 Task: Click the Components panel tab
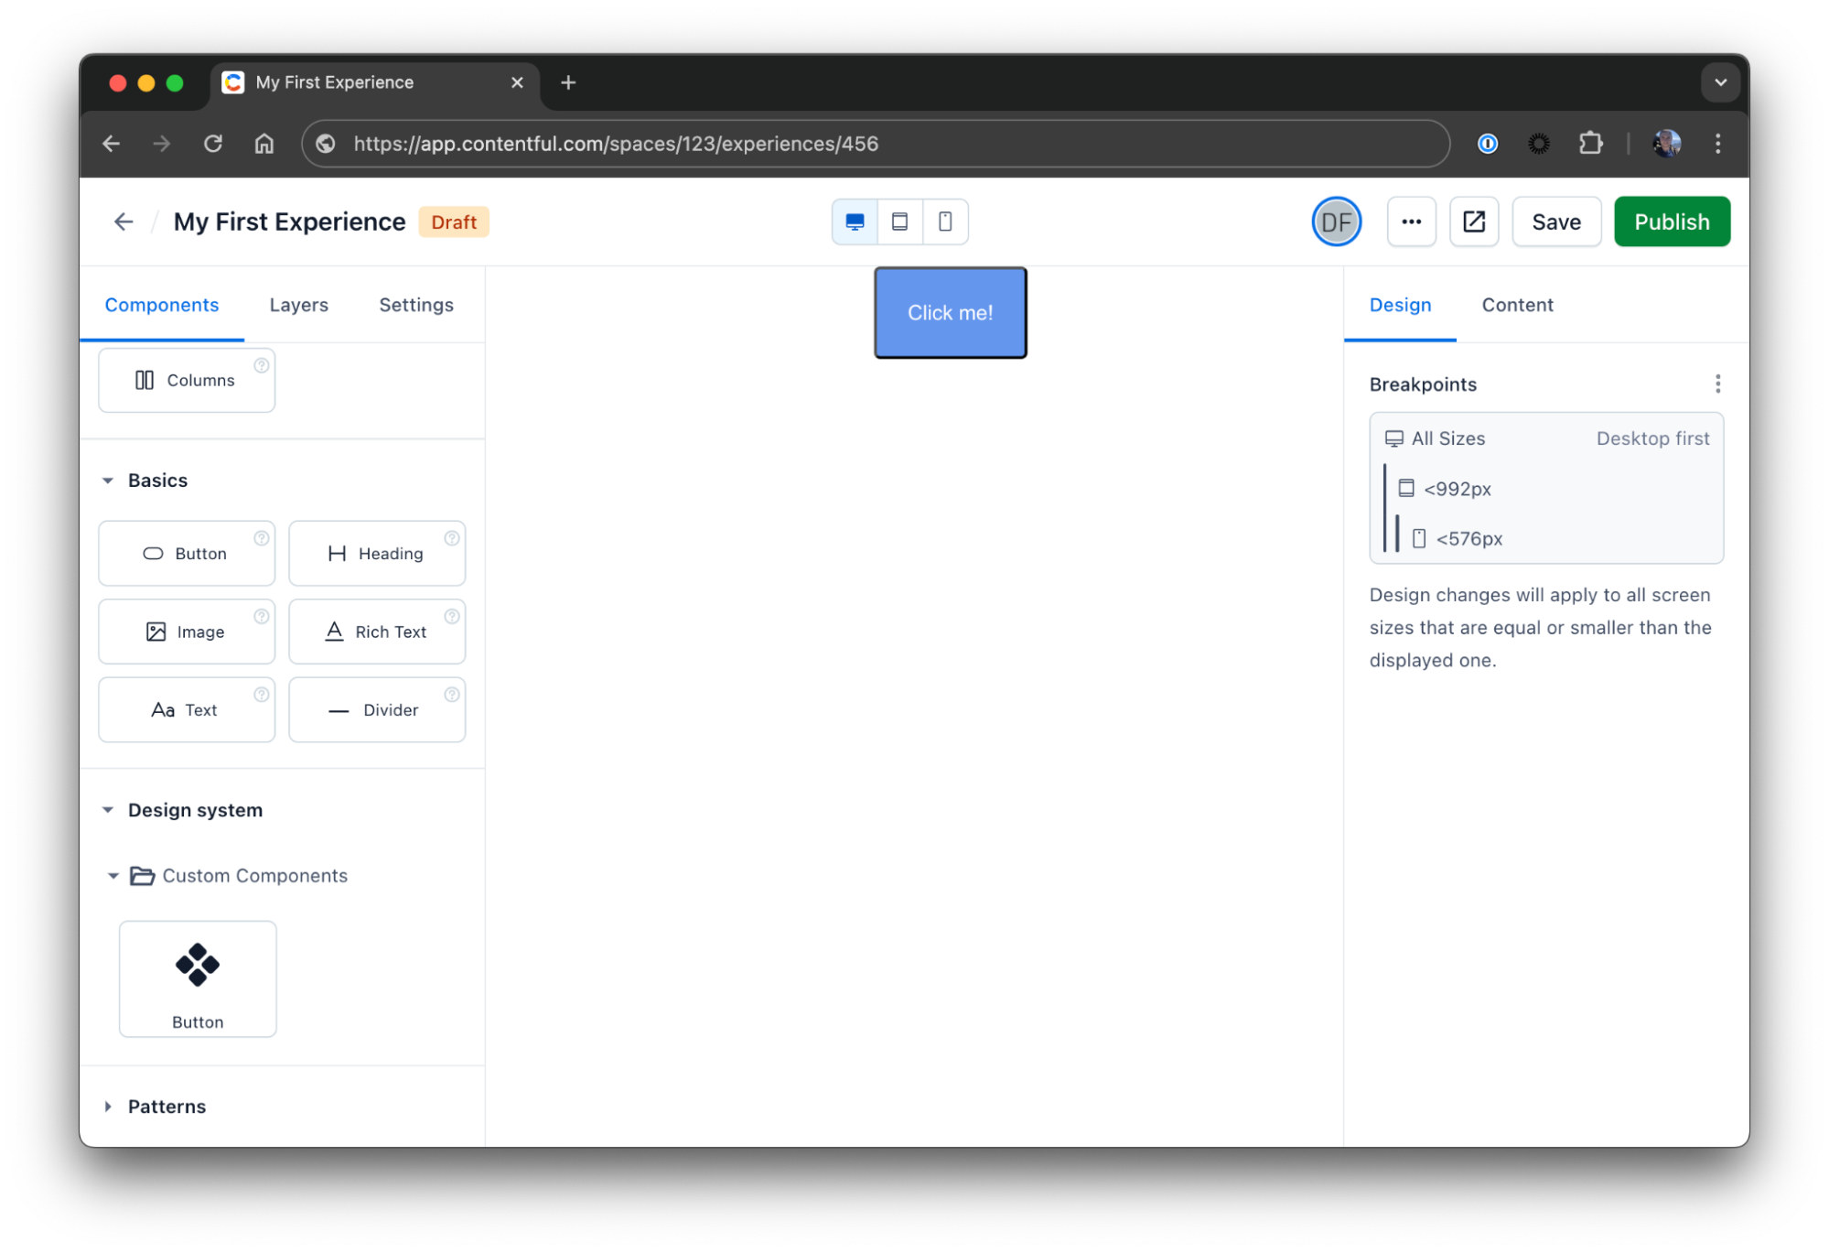pyautogui.click(x=163, y=305)
